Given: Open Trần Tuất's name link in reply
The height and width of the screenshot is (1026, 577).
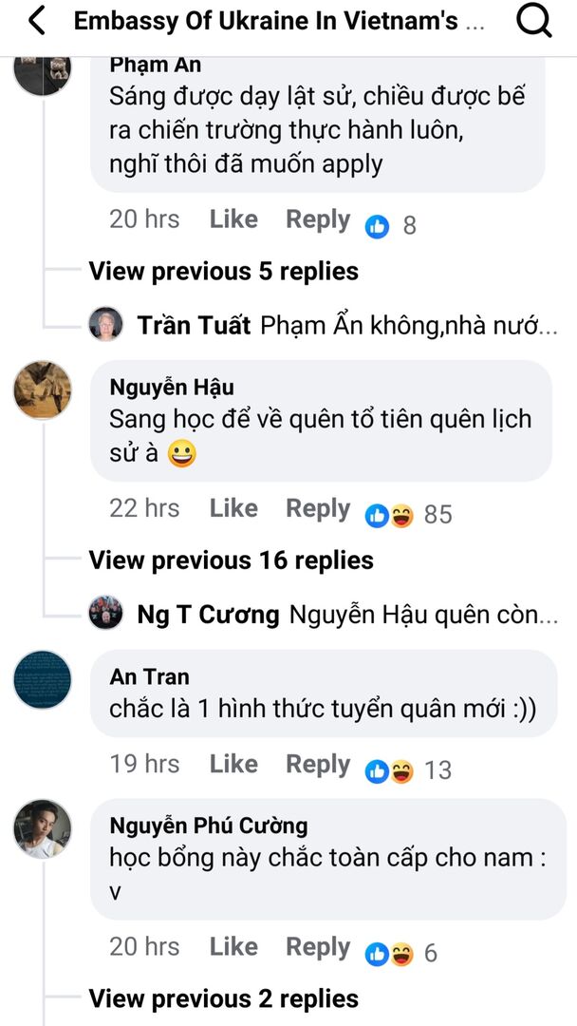Looking at the screenshot, I should click(x=194, y=326).
